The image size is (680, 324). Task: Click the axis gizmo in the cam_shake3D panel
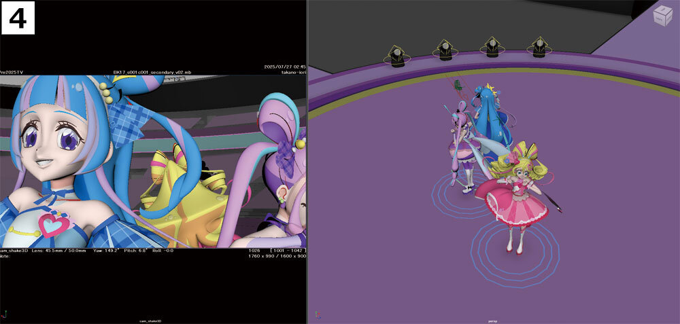[x=5, y=314]
